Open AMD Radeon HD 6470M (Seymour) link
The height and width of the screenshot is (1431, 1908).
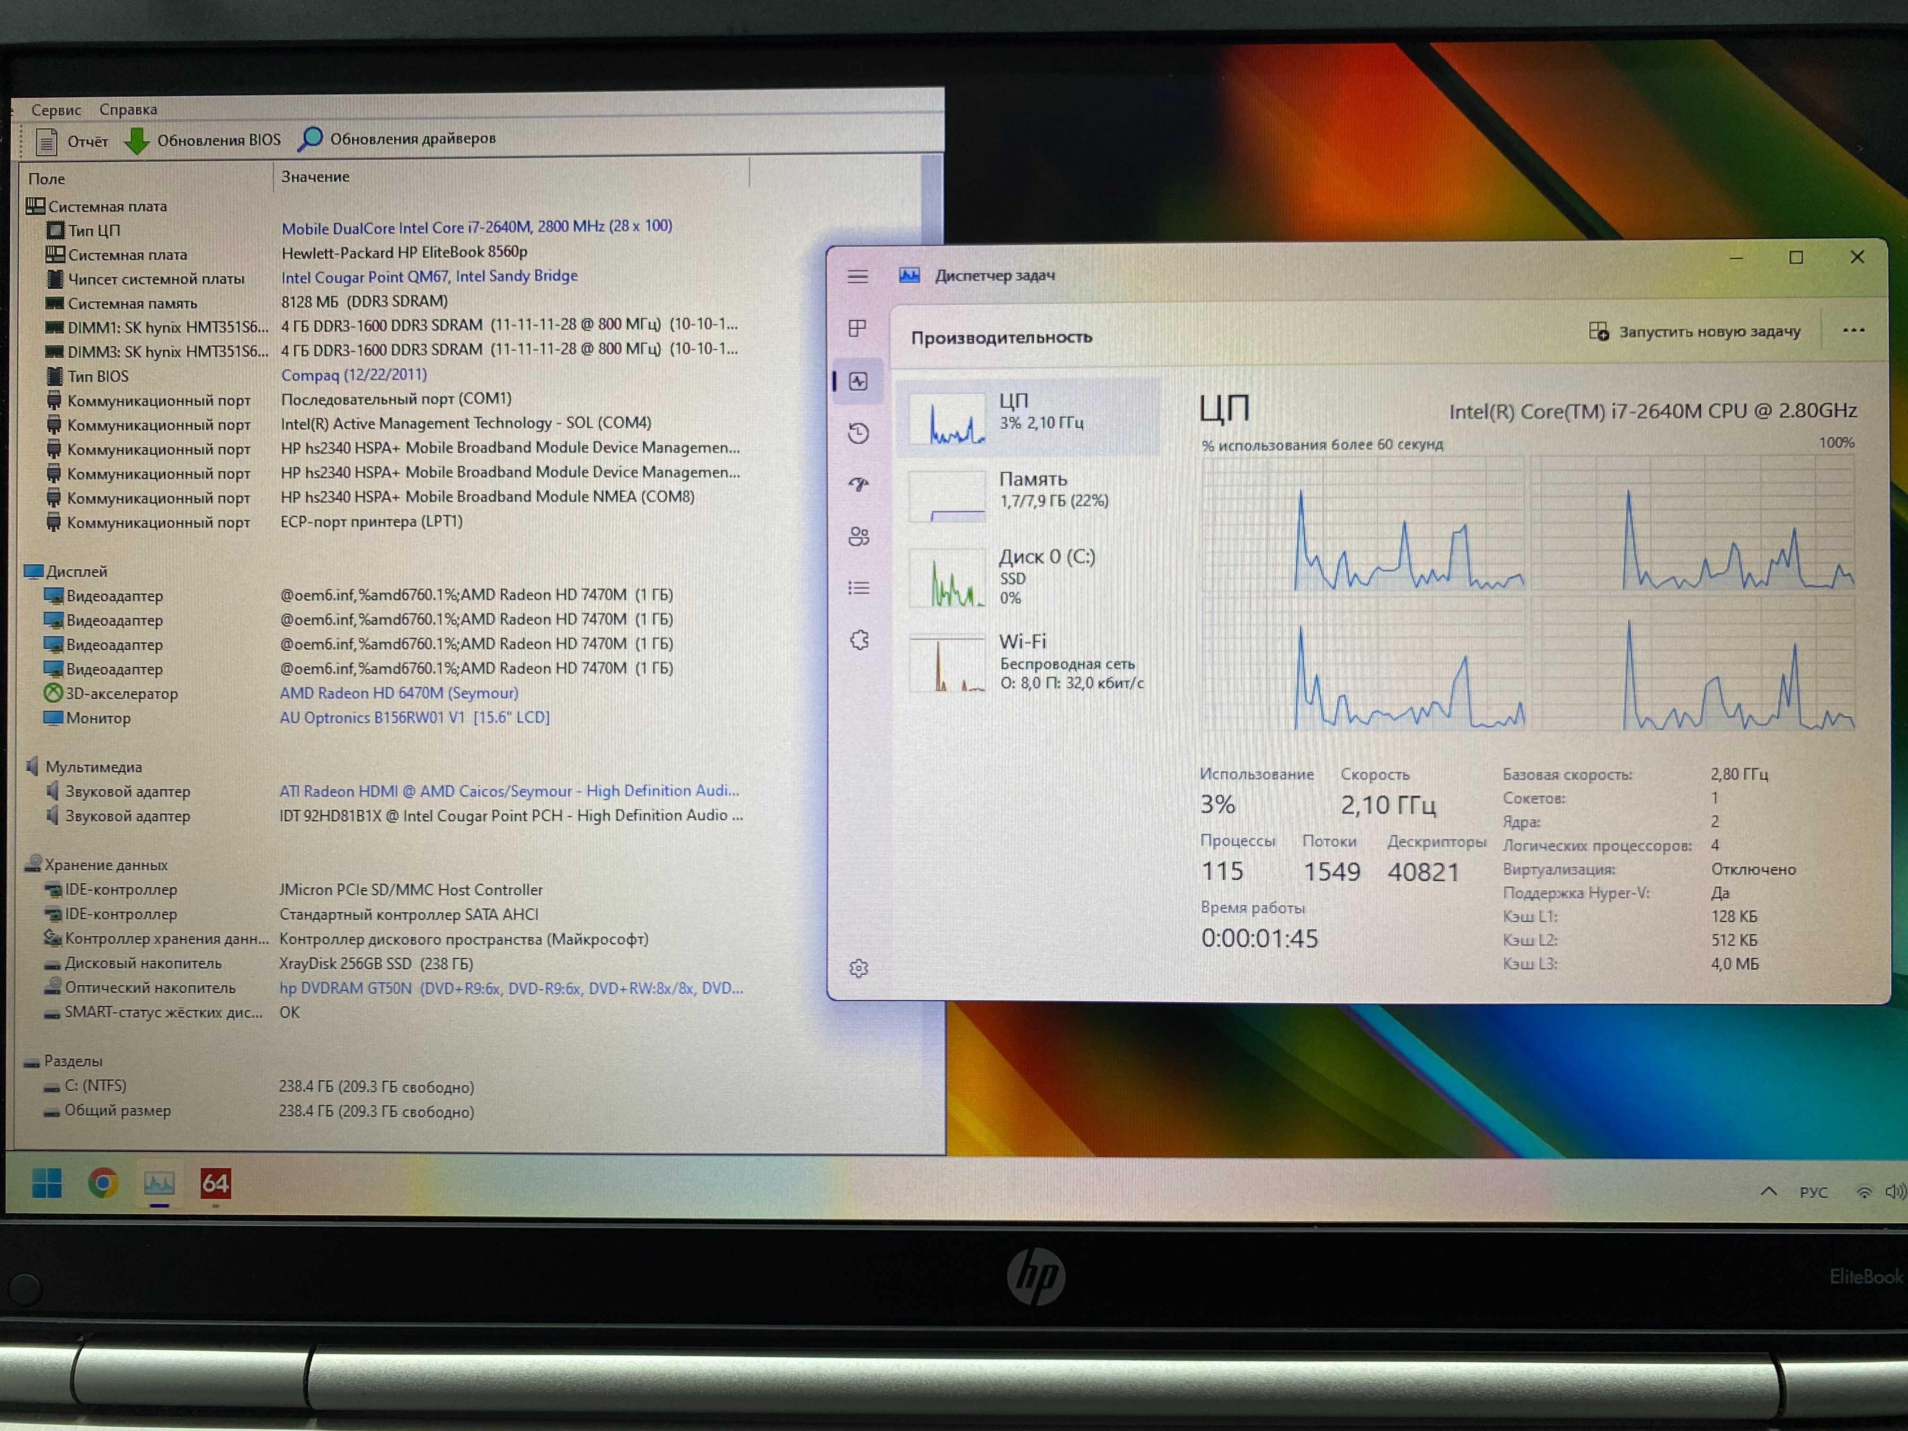click(398, 693)
